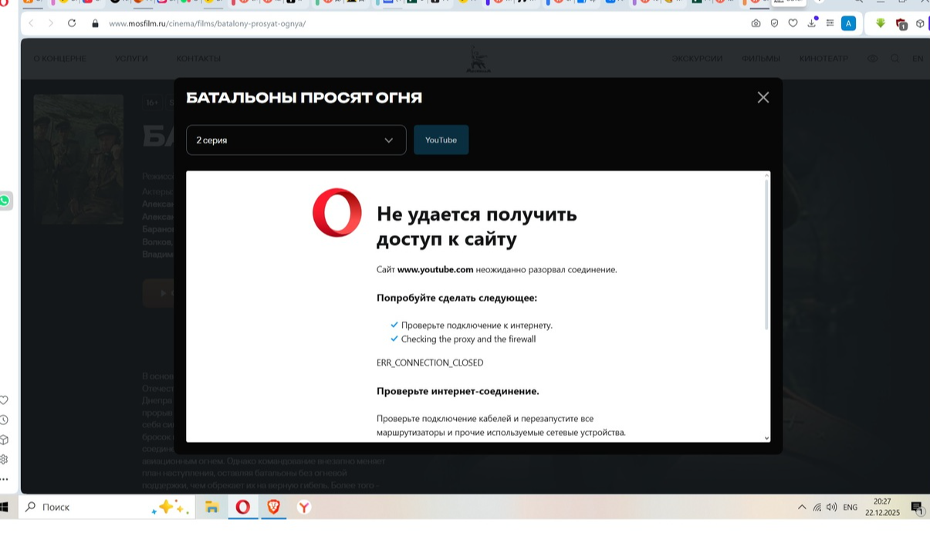Viewport: 930px width, 533px height.
Task: Reload the page with the refresh icon
Action: click(72, 23)
